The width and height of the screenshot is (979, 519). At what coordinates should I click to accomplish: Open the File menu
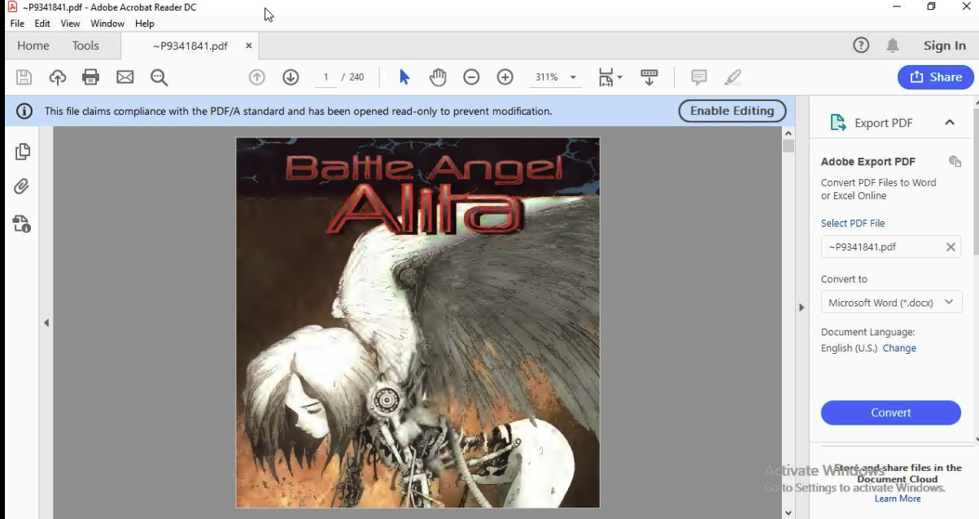17,24
